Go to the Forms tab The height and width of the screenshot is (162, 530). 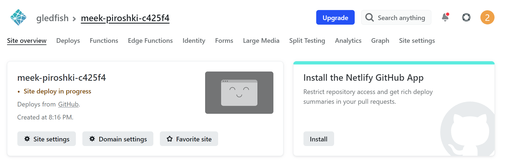[224, 41]
